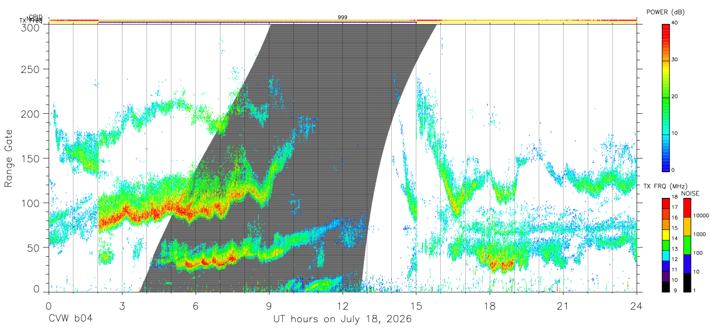Click the CVW b04 radar beam label
This screenshot has height=331, width=716.
tap(70, 319)
